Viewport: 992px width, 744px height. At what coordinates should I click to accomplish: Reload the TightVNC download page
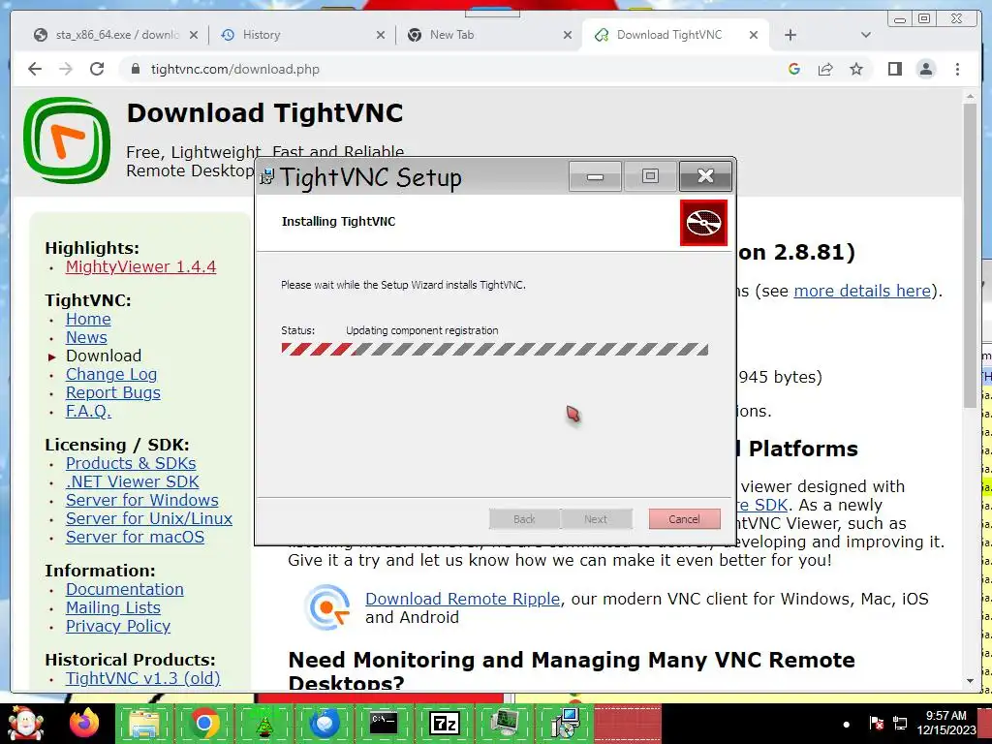(97, 69)
